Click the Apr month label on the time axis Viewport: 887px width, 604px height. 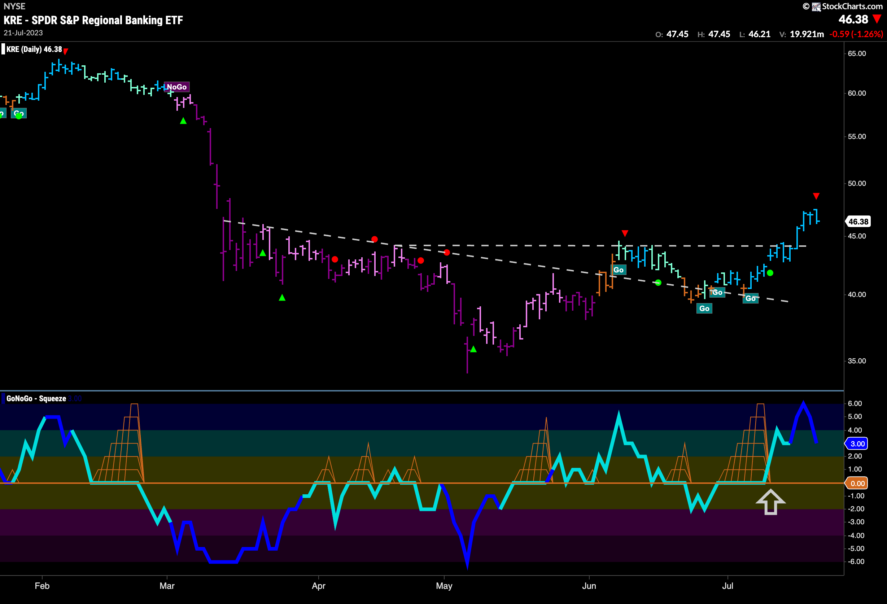click(x=319, y=586)
